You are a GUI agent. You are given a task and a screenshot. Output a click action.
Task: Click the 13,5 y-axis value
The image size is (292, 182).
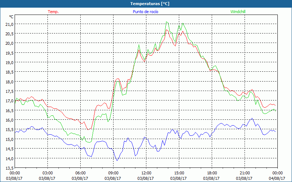point(9,168)
